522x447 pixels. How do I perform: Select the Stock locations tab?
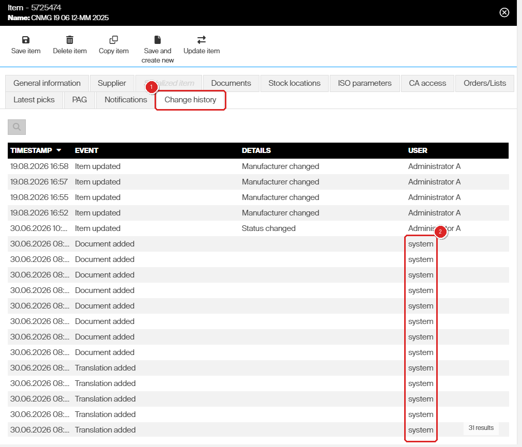[294, 83]
